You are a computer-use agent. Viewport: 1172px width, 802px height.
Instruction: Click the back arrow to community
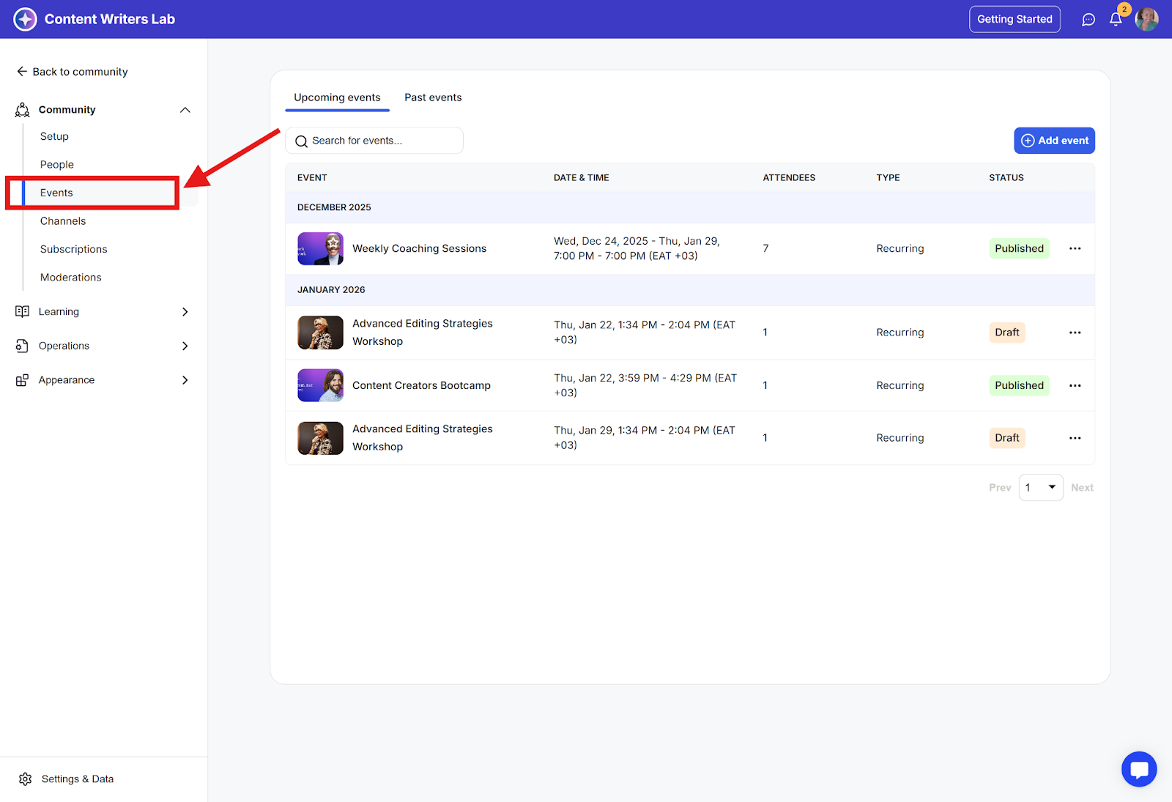point(22,72)
